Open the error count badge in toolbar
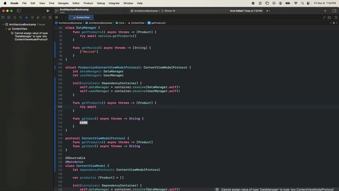 point(268,11)
